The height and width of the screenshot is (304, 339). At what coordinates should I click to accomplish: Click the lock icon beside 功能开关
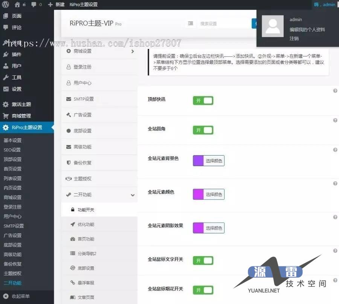(x=73, y=209)
